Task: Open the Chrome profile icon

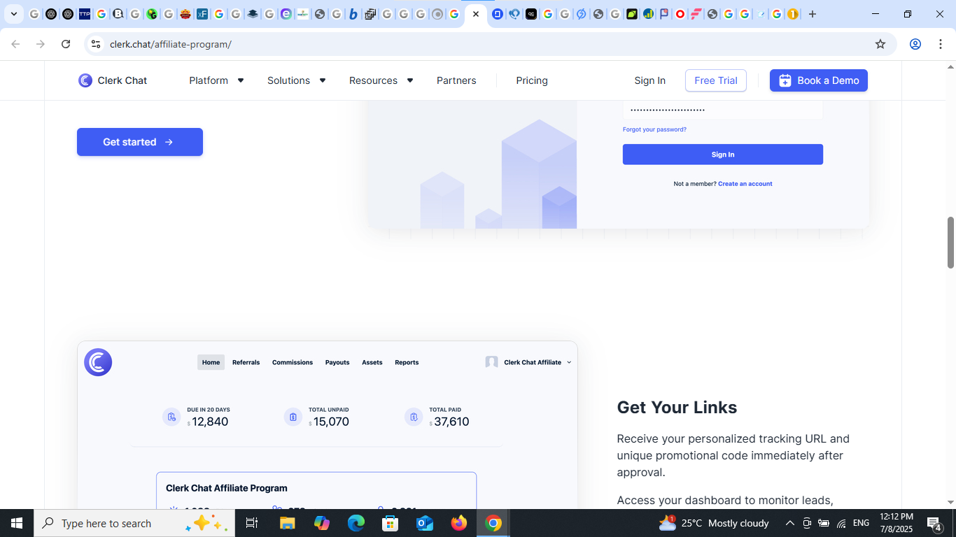Action: pos(915,44)
